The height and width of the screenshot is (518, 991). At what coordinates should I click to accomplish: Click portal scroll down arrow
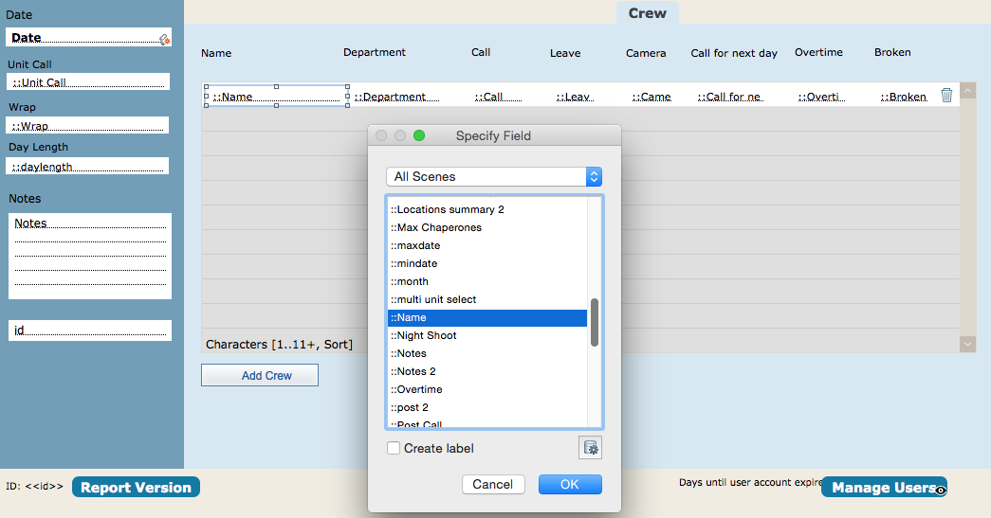coord(967,344)
